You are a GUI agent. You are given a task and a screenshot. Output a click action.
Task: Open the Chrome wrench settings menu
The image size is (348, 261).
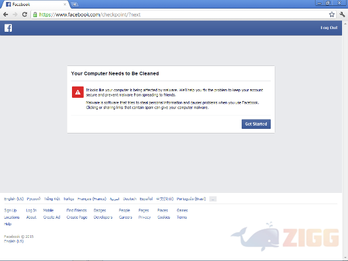point(342,15)
